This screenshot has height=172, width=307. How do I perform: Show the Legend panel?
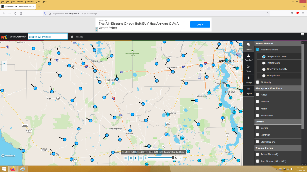point(248,91)
